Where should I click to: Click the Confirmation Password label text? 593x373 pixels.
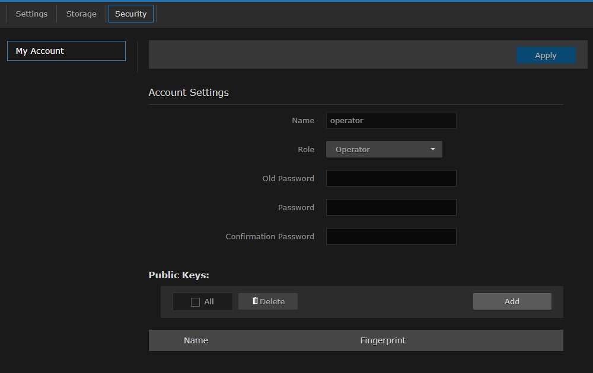pyautogui.click(x=270, y=236)
